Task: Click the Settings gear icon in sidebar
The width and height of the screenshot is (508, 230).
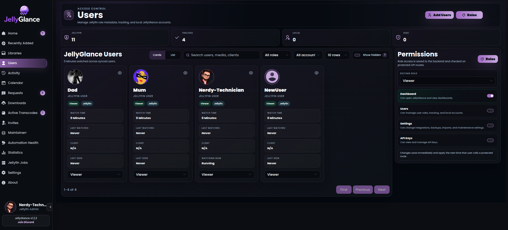Action: (x=4, y=173)
